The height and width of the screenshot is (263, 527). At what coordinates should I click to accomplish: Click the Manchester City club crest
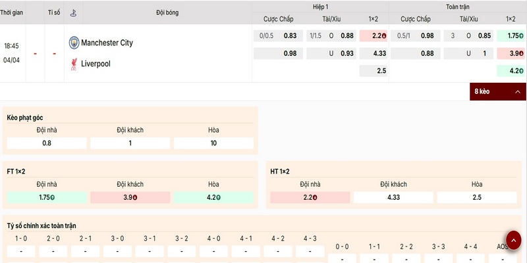coord(73,43)
